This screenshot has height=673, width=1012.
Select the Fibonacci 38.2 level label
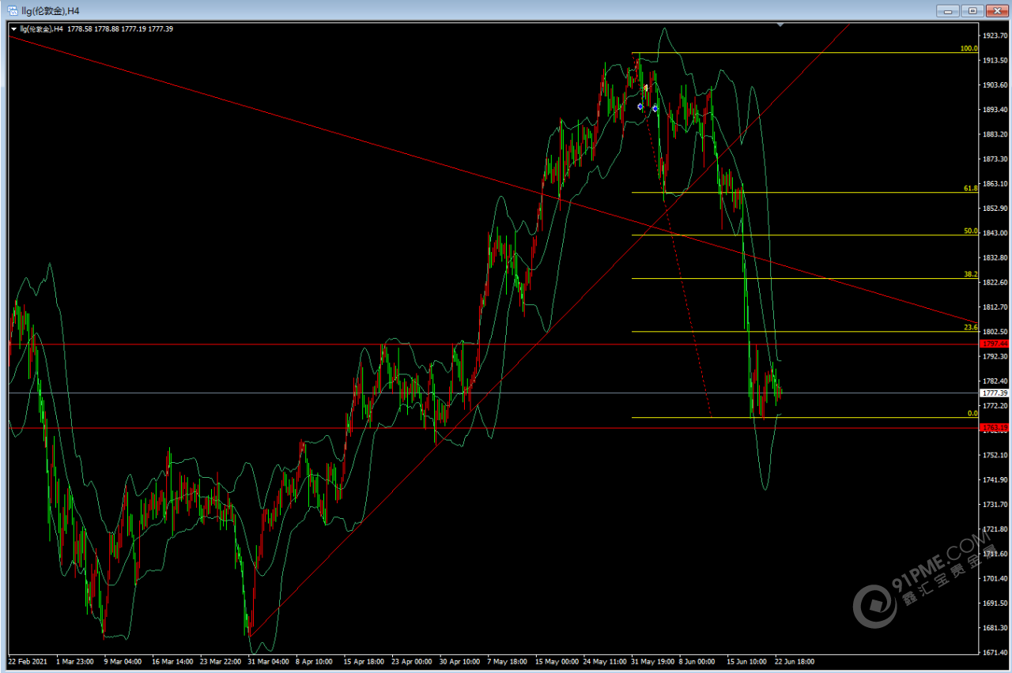tap(970, 275)
